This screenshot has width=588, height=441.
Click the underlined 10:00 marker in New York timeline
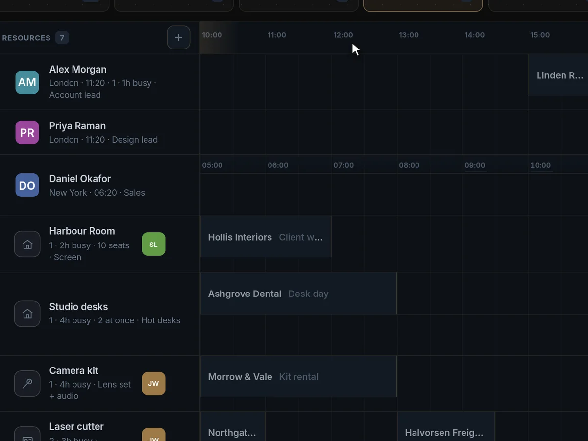click(540, 166)
